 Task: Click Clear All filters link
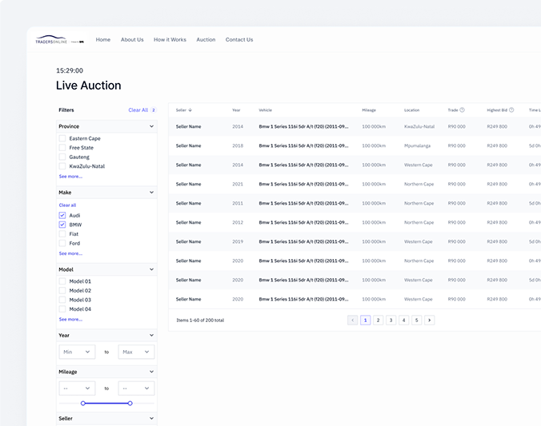pos(138,110)
